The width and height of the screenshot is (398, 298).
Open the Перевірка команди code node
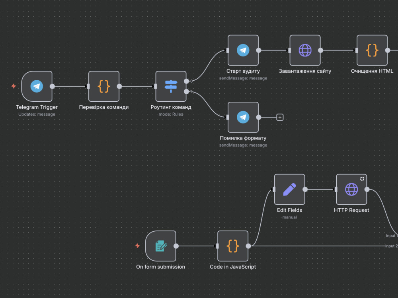(x=104, y=86)
